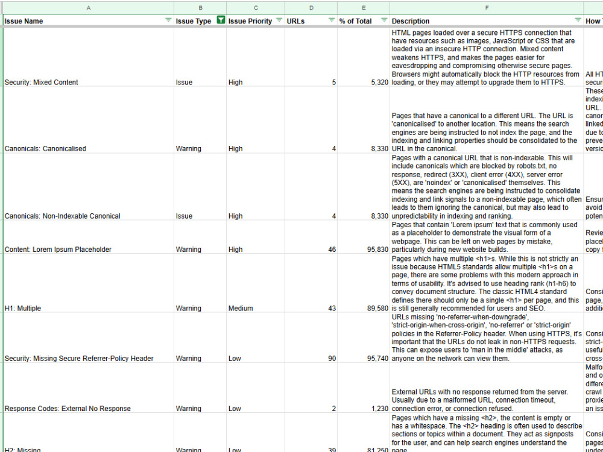Select Issue Type for Lorem Ipsum Placeholder

coord(200,237)
